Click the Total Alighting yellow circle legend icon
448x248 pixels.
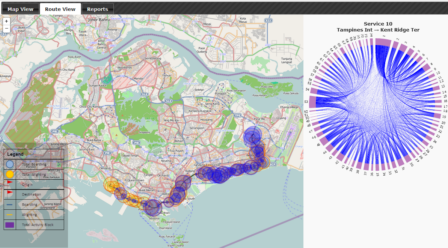click(10, 174)
